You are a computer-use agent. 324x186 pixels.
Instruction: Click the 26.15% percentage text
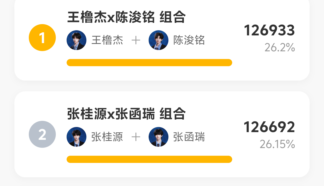pos(277,144)
